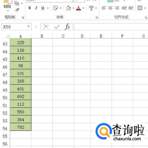This screenshot has width=148, height=148.
Task: Expand the font color dropdown arrow
Action: coord(83,8)
